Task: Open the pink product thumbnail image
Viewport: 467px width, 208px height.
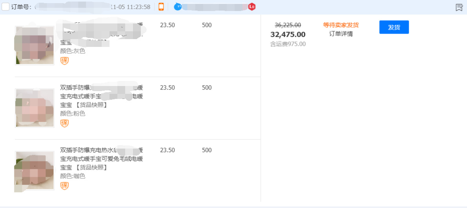Action: 34,108
